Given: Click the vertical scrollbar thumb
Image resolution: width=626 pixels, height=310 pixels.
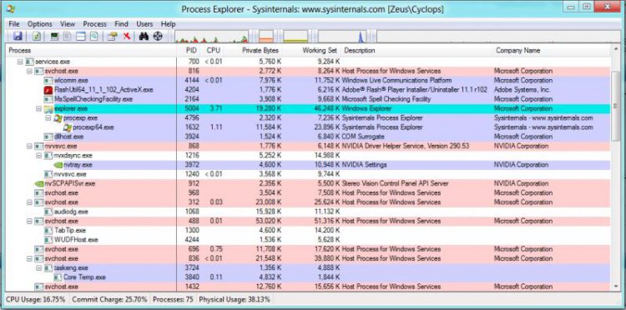Looking at the screenshot, I should pyautogui.click(x=615, y=106).
